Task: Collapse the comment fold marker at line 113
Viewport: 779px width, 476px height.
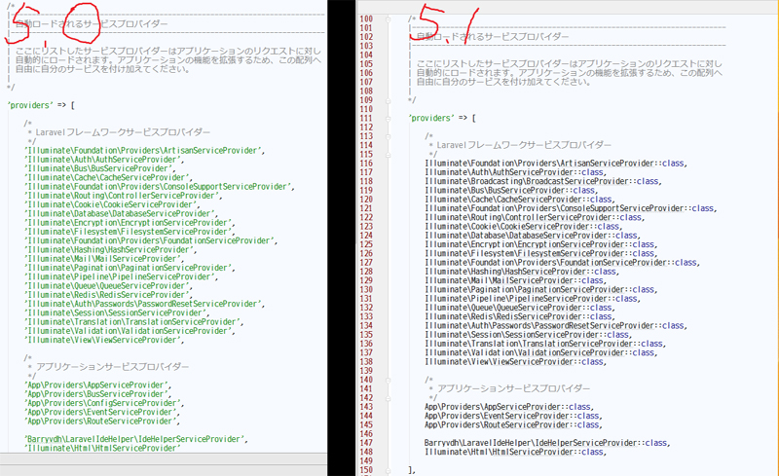Action: pyautogui.click(x=388, y=136)
